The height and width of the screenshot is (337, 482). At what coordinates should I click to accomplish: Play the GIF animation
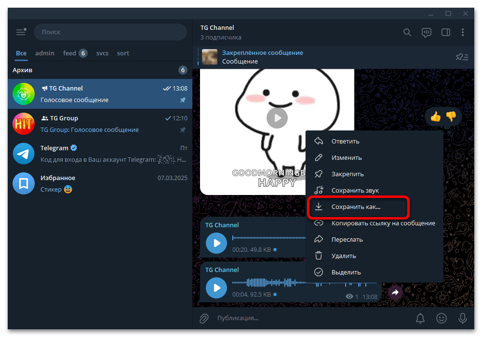tap(277, 118)
